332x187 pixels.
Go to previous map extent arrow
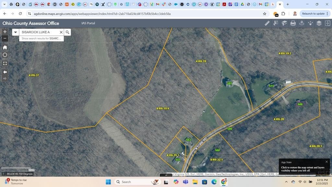pyautogui.click(x=5, y=72)
